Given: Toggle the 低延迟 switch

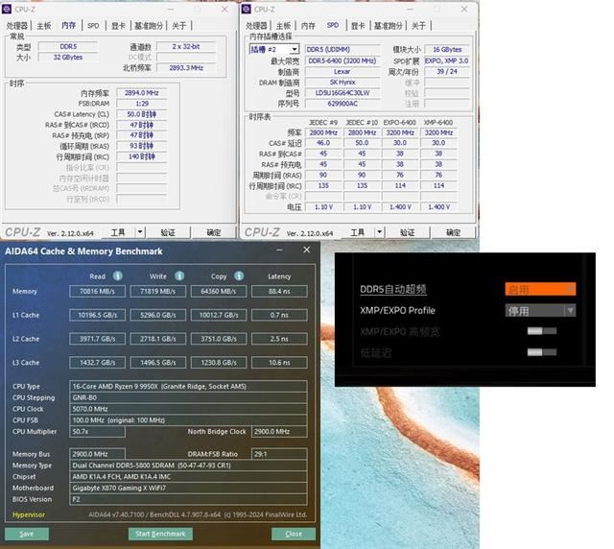Looking at the screenshot, I should [541, 352].
